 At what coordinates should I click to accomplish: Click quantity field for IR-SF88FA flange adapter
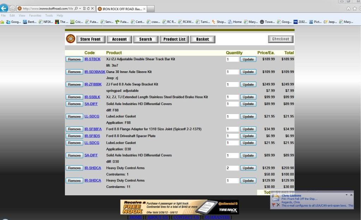(232, 129)
